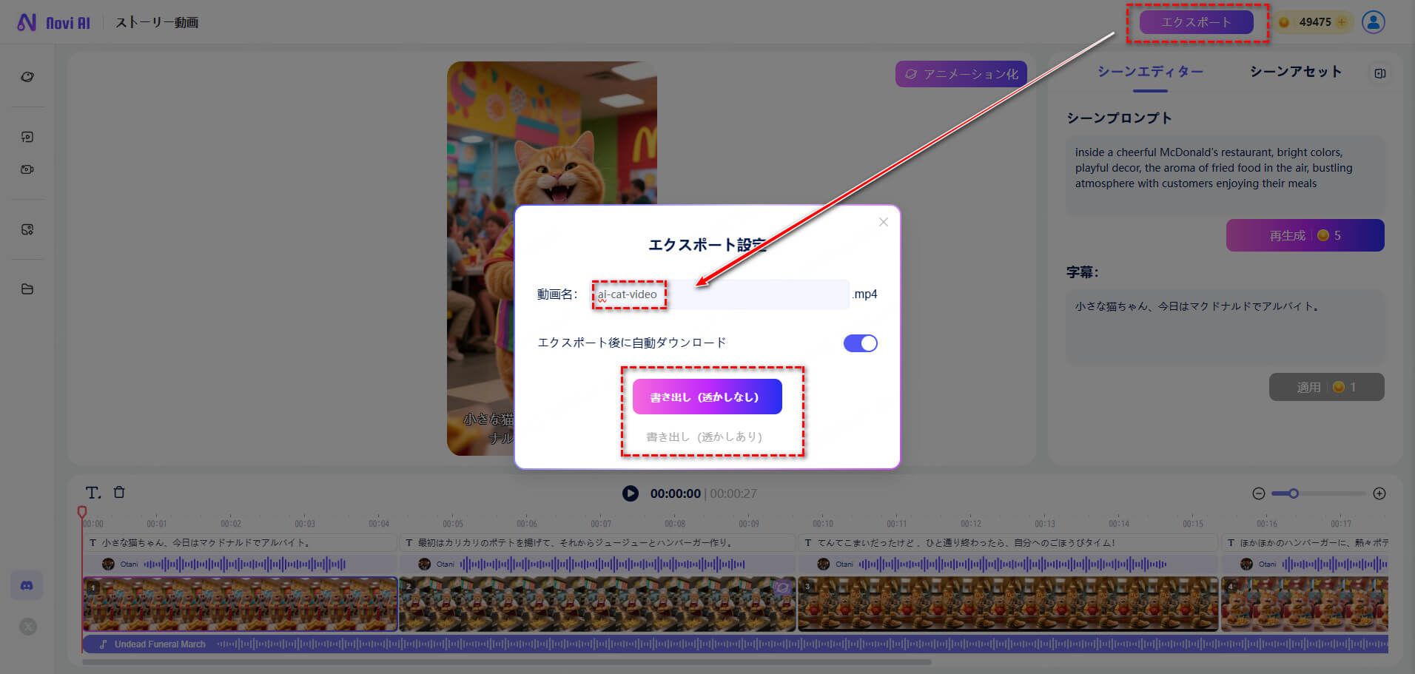Zoom in the timeline with the plus button
This screenshot has width=1415, height=674.
1379,493
